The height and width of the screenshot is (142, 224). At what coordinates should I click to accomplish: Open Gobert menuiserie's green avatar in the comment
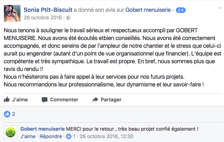[x=11, y=132]
